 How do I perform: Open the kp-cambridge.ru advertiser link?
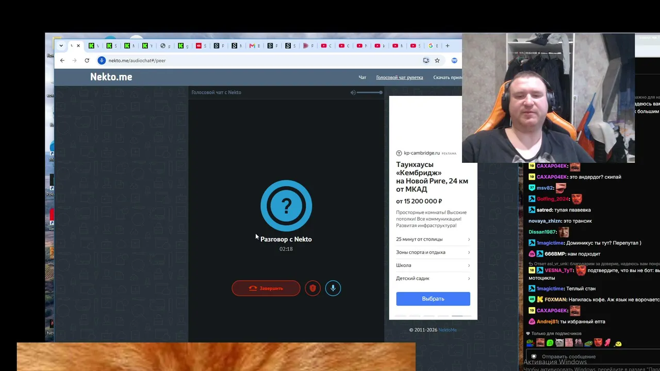pos(422,153)
